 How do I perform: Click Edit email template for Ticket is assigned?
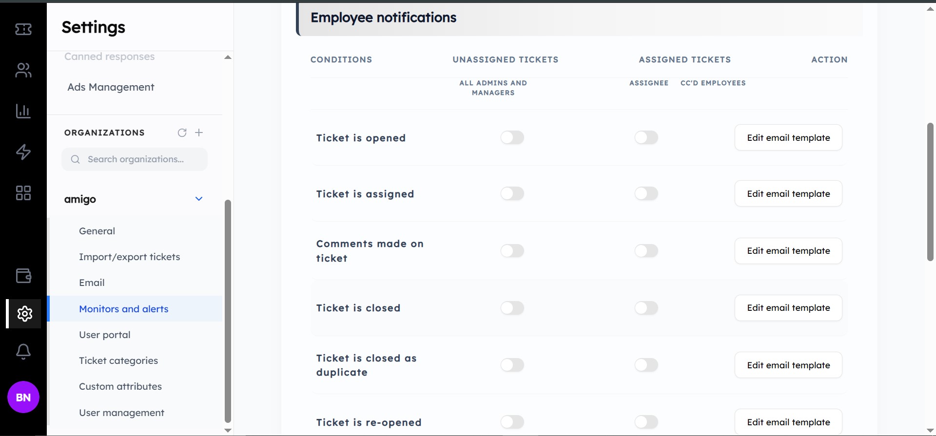pyautogui.click(x=788, y=193)
